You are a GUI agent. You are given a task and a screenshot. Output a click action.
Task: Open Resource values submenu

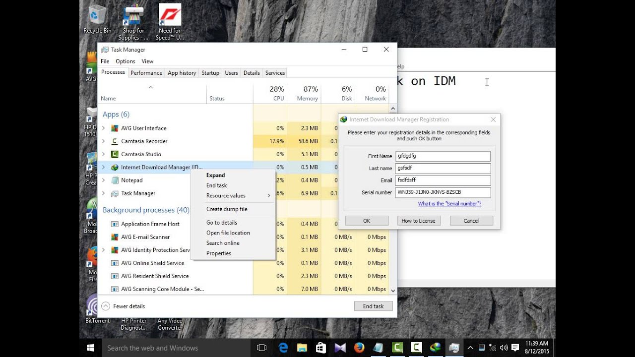click(233, 196)
